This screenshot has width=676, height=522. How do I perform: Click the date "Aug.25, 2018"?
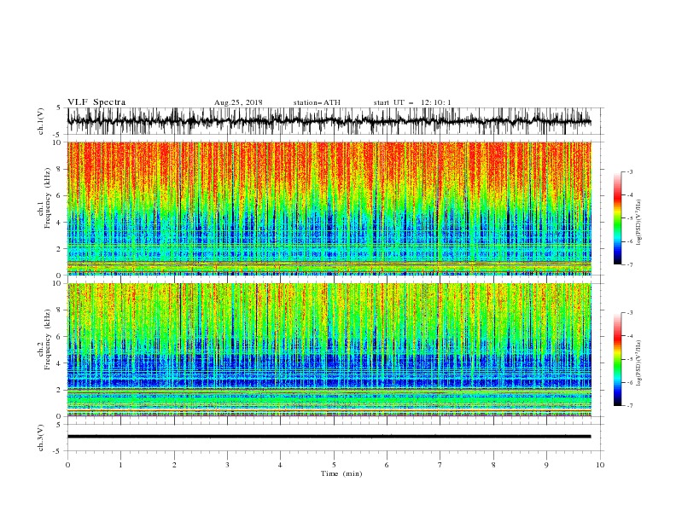click(x=238, y=102)
